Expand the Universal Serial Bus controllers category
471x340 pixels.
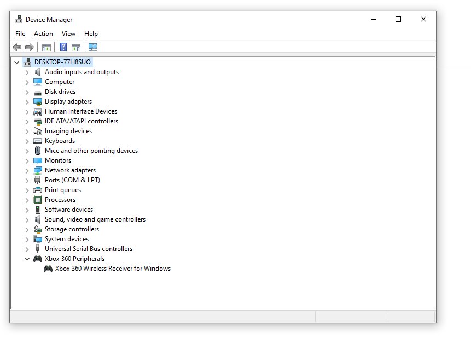tap(27, 249)
